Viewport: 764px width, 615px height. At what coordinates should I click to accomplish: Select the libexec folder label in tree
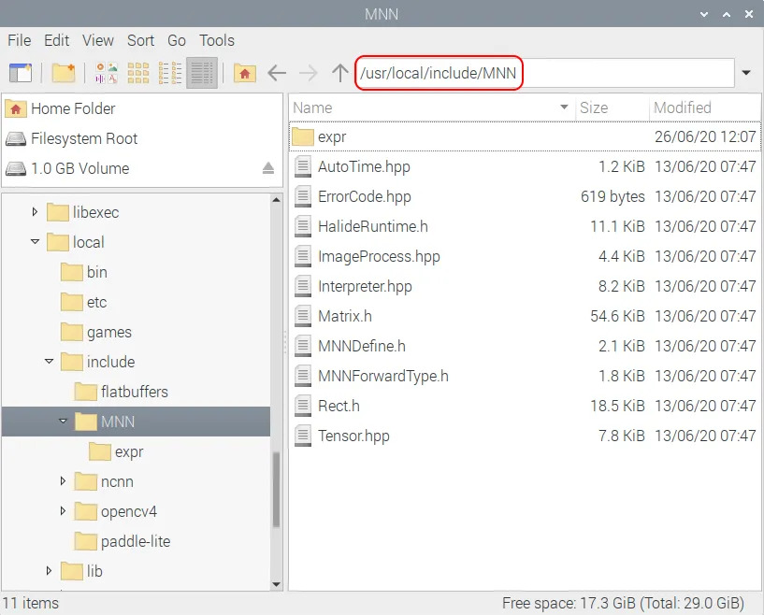tap(96, 212)
